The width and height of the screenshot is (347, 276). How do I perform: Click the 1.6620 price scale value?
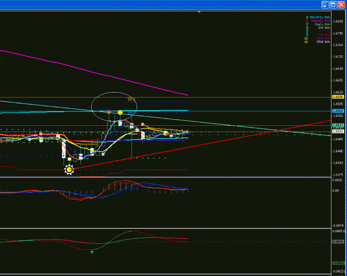[x=338, y=92]
